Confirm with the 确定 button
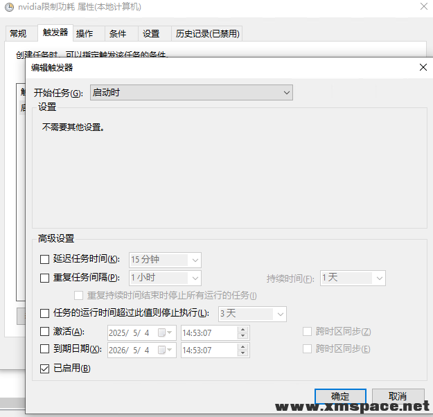The image size is (433, 417). click(340, 396)
